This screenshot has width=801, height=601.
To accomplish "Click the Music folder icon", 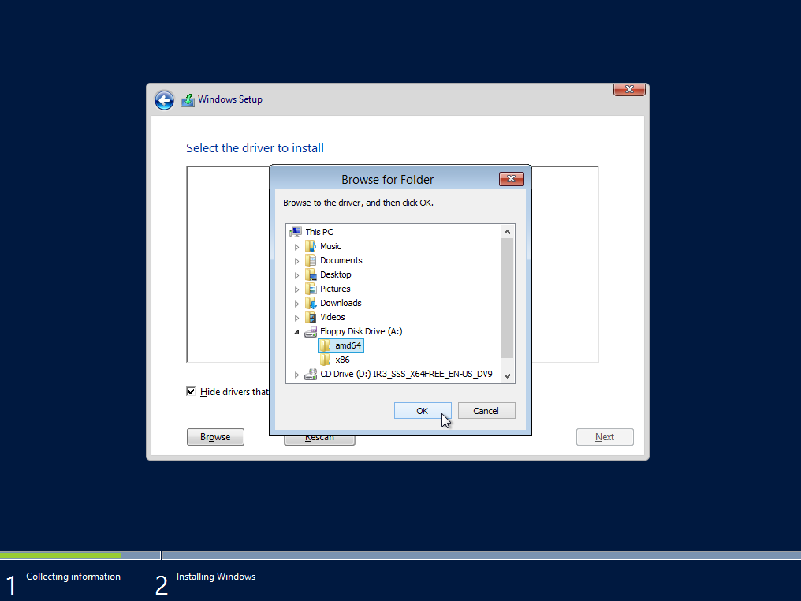I will tap(311, 246).
